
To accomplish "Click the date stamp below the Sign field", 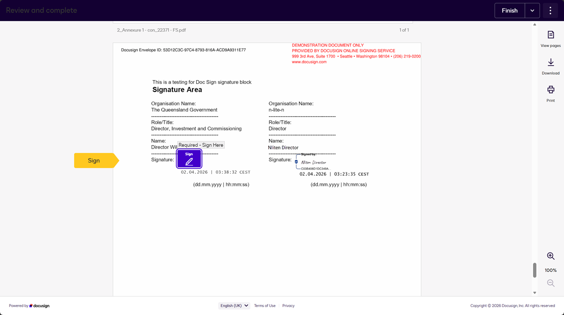I will tap(215, 172).
